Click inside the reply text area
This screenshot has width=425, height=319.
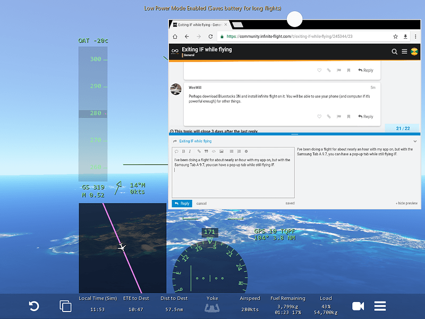(x=233, y=177)
